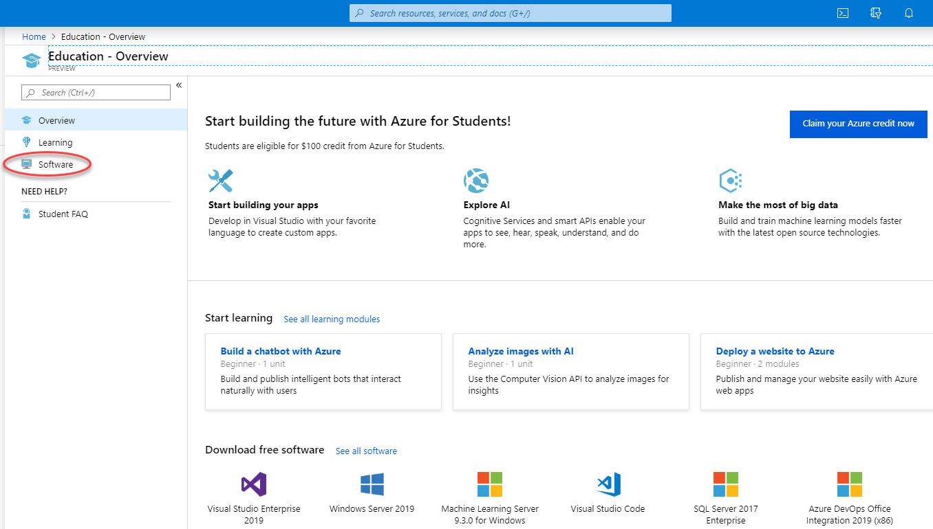Click SQL Server 2017 Enterprise label
This screenshot has height=529, width=933.
pos(726,515)
